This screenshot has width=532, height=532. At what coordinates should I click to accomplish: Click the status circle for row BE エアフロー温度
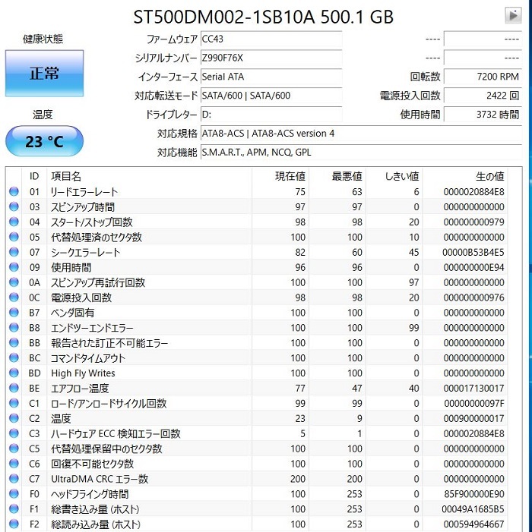point(14,388)
